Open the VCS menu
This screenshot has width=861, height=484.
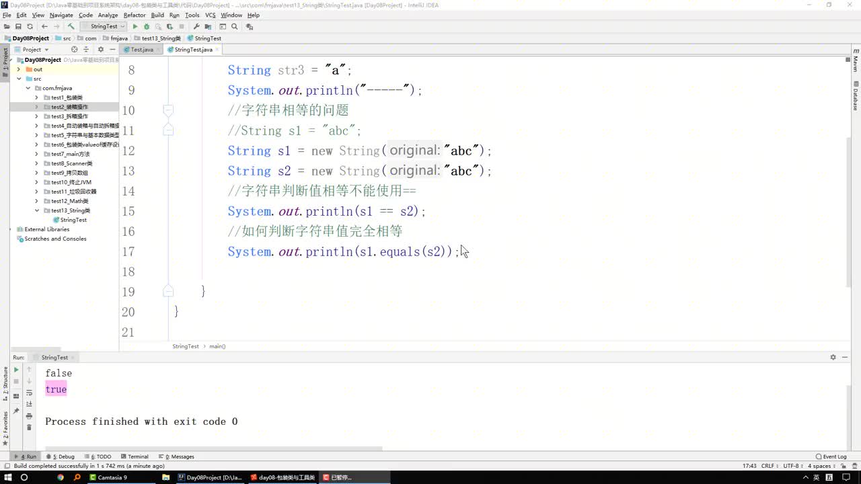tap(211, 15)
